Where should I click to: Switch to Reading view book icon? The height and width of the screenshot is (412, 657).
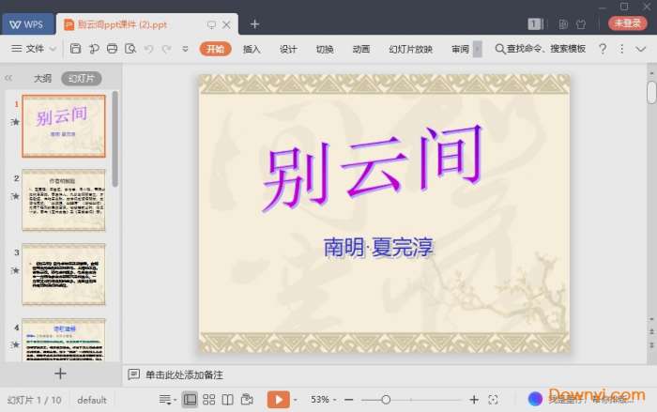pyautogui.click(x=227, y=400)
